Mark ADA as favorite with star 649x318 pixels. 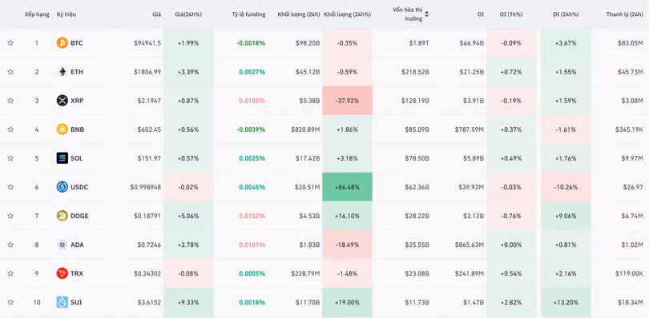tap(10, 244)
